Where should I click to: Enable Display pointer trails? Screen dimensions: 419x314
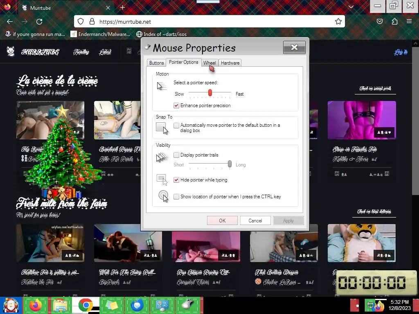click(176, 155)
